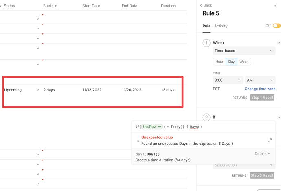Click the thisRow chip in formula
The width and height of the screenshot is (281, 191).
click(x=152, y=127)
